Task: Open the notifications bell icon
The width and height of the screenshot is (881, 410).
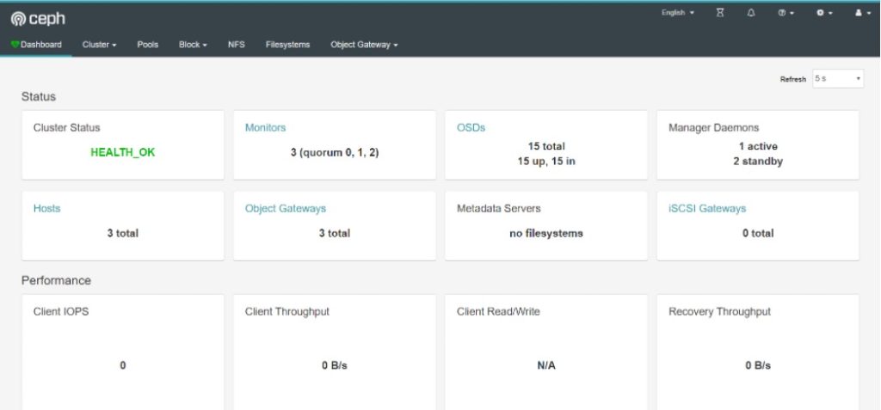Action: pyautogui.click(x=751, y=13)
